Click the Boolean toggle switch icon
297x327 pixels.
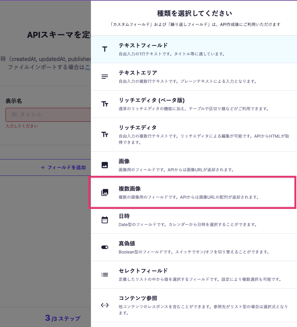point(105,247)
